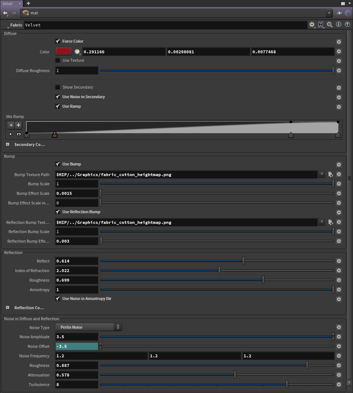This screenshot has width=353, height=393.
Task: Open the node info 'i' icon
Action: tap(339, 25)
